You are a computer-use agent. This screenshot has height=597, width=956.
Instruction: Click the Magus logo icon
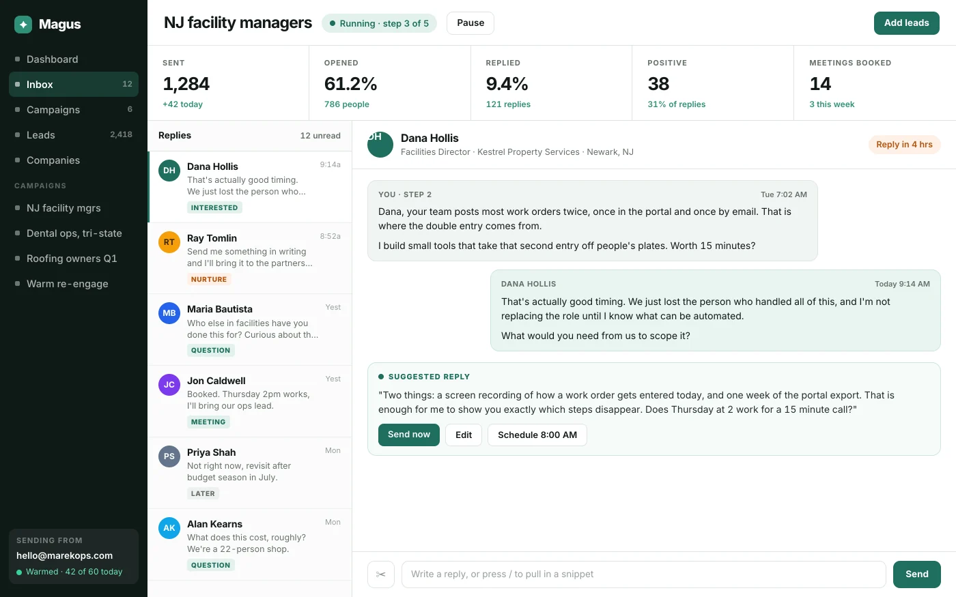point(23,25)
